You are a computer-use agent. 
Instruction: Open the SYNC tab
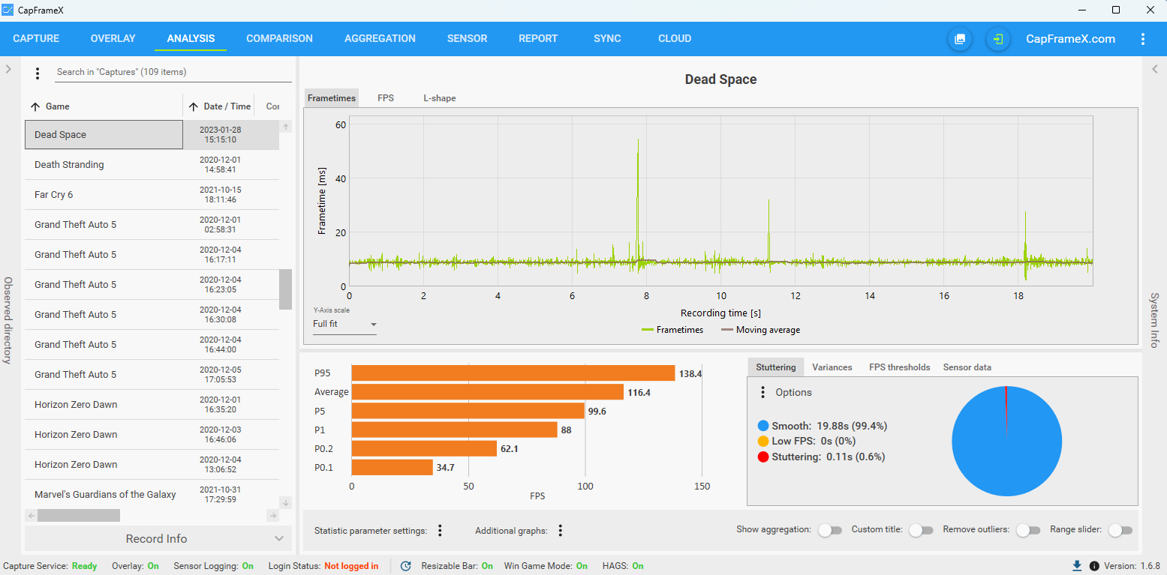point(607,39)
